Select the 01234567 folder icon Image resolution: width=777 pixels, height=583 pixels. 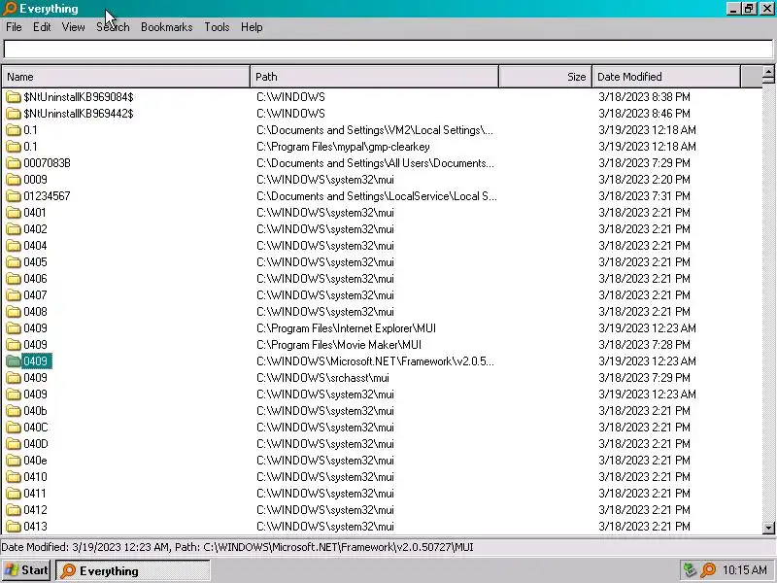pos(14,196)
